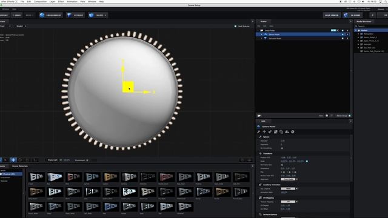Open the Scene panel View menu
Image resolution: width=388 pixels, height=218 pixels.
click(x=271, y=26)
